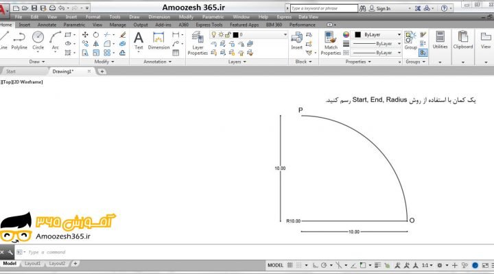The height and width of the screenshot is (274, 494).
Task: Click the Erase tool icon
Action: click(123, 35)
